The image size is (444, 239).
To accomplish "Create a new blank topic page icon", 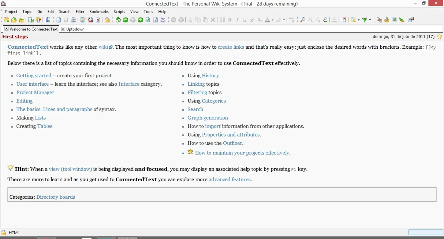I will [59, 20].
